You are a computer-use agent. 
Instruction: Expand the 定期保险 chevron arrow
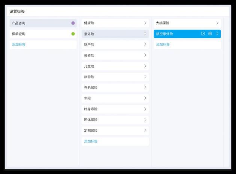145,130
